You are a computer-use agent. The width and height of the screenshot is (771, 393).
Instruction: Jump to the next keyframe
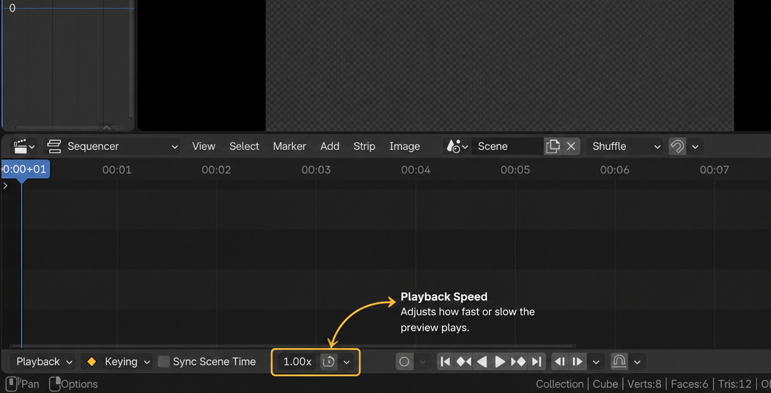[518, 361]
